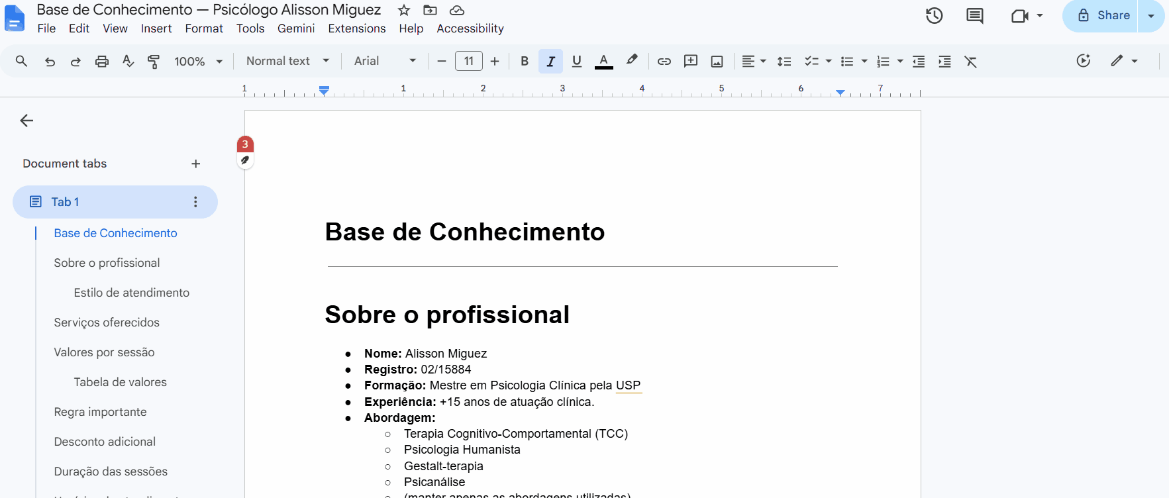Viewport: 1169px width, 498px height.
Task: Open the search menus magnifier
Action: 21,61
